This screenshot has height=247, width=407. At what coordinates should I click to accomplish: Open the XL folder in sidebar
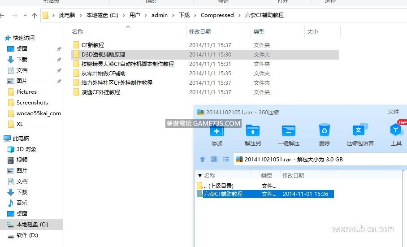(19, 124)
